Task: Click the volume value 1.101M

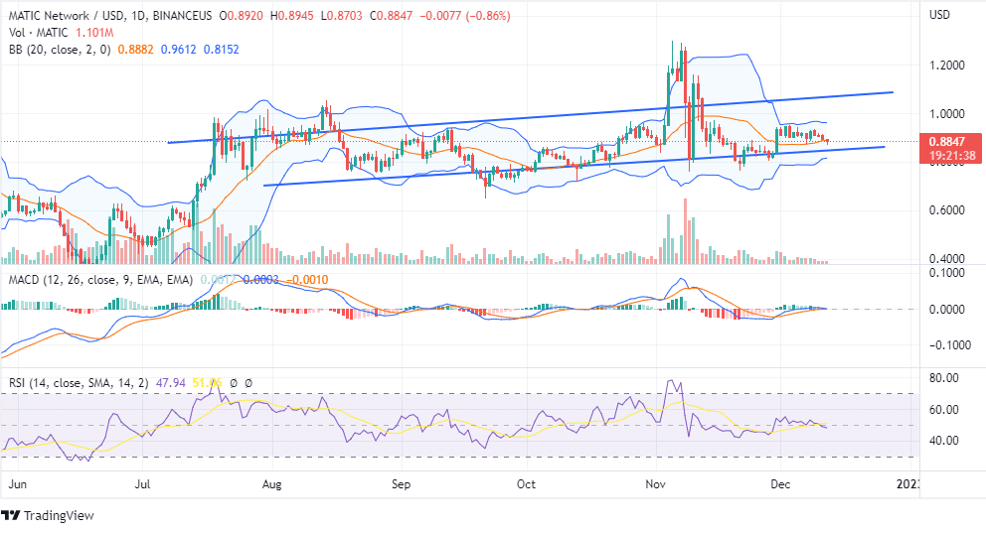Action: [94, 33]
